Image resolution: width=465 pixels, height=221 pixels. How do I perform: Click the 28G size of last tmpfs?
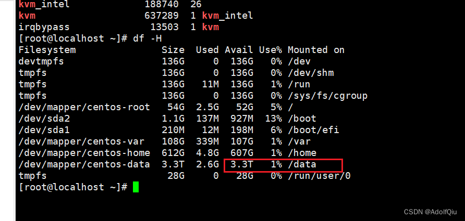[176, 176]
